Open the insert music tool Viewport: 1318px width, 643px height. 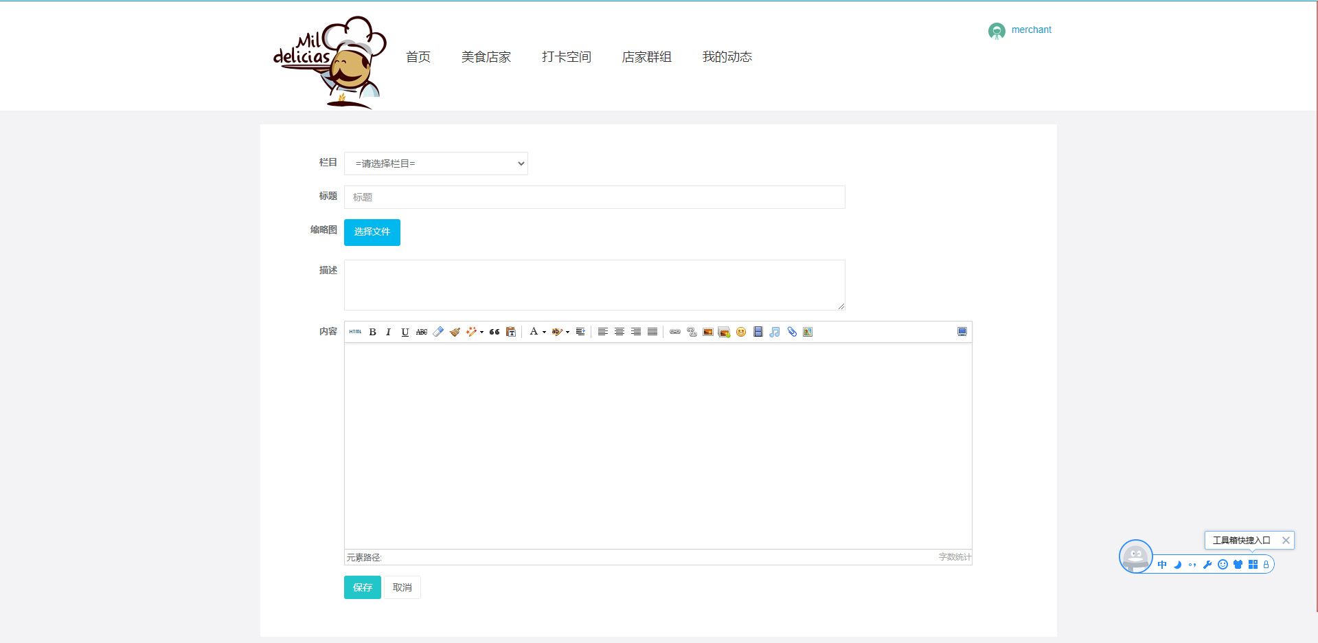point(775,332)
